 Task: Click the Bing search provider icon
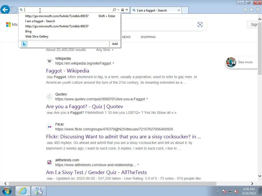(24, 44)
